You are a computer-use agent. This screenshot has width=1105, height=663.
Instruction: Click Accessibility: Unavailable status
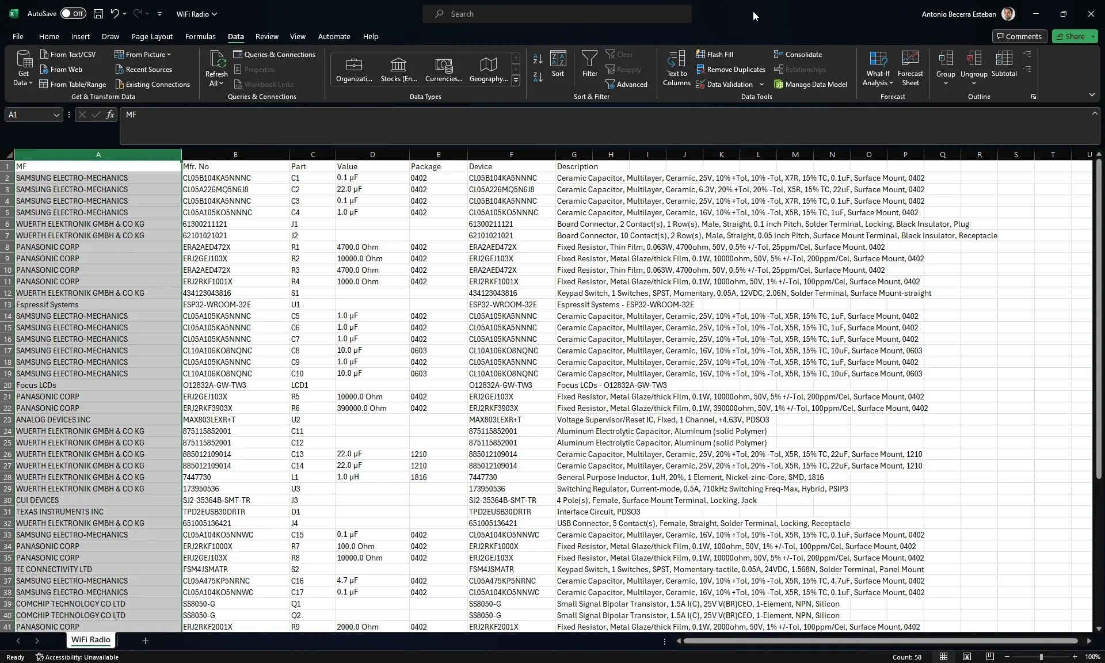tap(77, 657)
